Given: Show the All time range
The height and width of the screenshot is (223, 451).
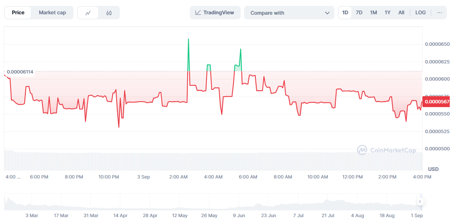Looking at the screenshot, I should (x=401, y=13).
